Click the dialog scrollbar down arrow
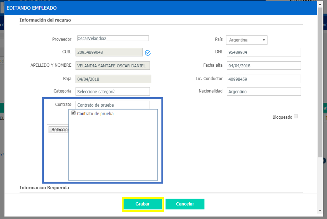327x219 pixels. point(320,210)
